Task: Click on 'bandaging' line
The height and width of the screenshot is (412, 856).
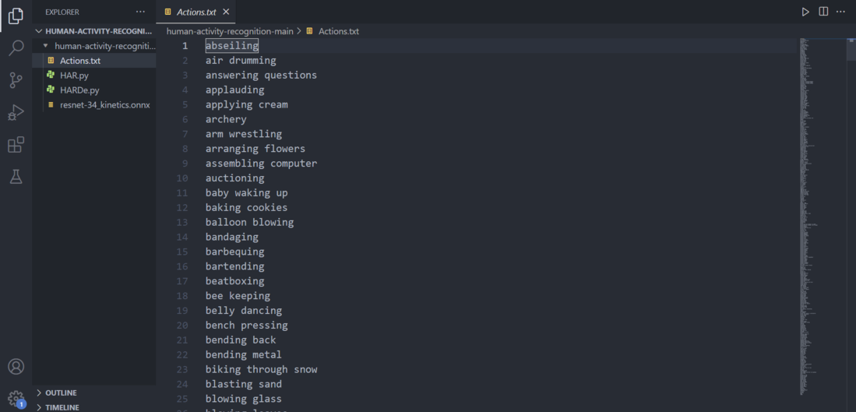Action: tap(232, 238)
